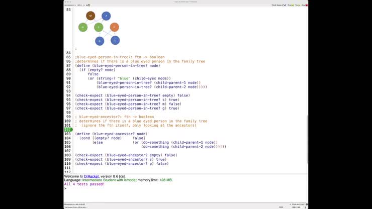Click the 'All expressions are covered' status message

point(74,204)
